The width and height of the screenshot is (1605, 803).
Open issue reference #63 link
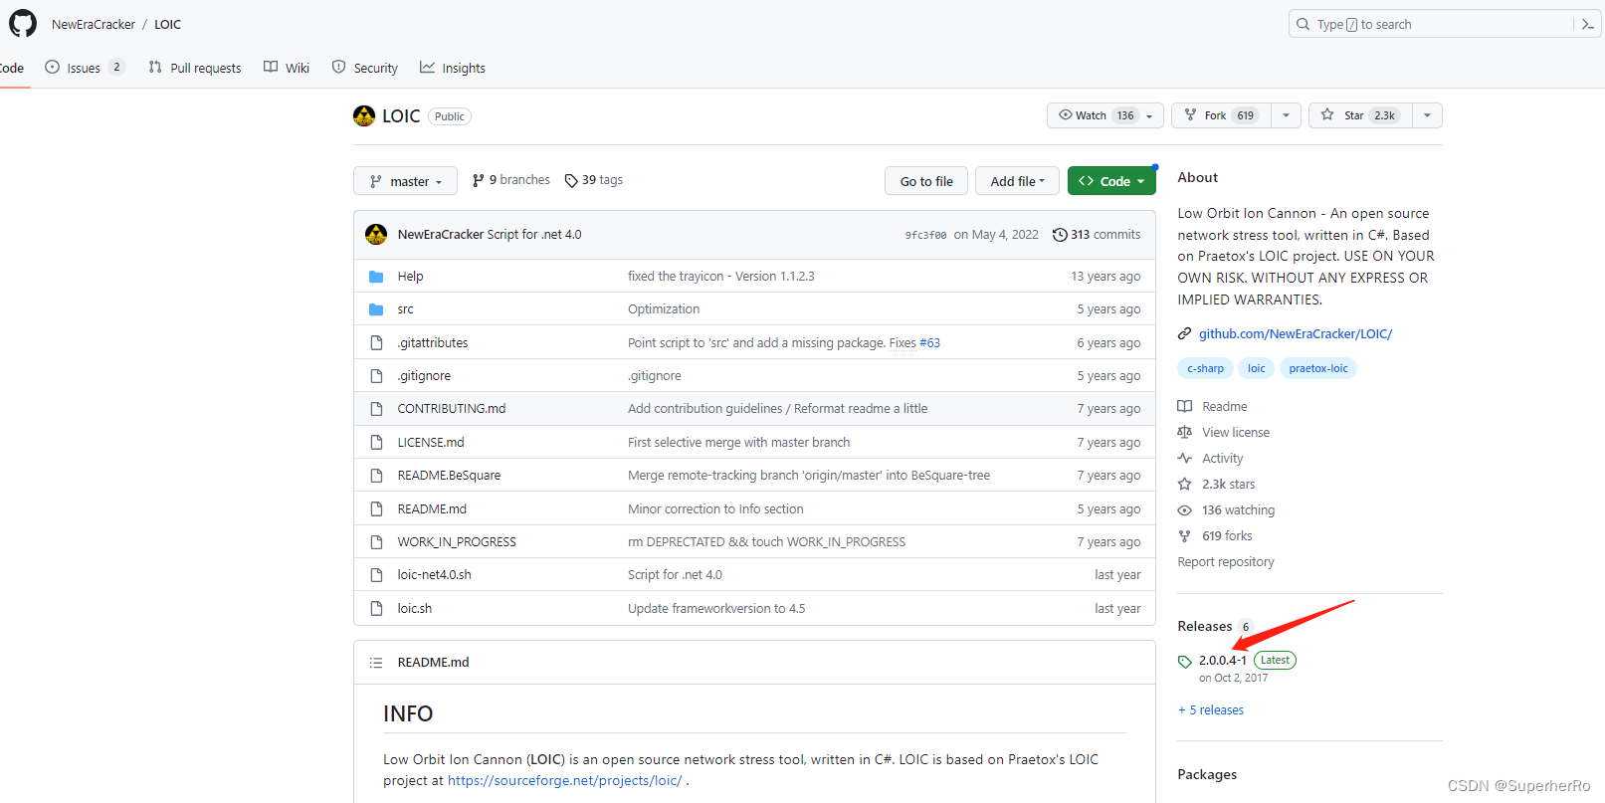click(x=929, y=343)
